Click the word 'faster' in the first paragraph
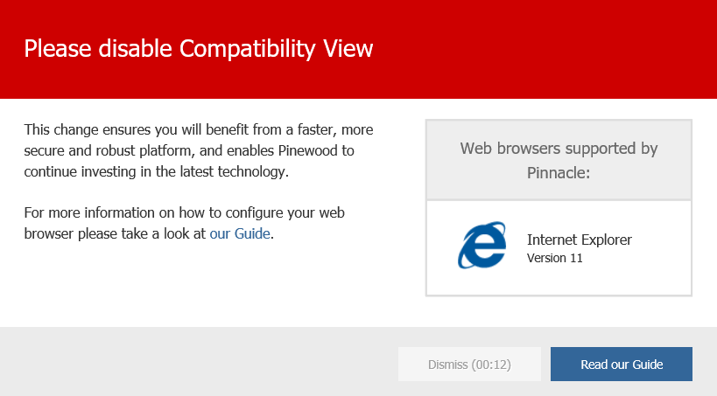Image resolution: width=717 pixels, height=396 pixels. point(317,129)
